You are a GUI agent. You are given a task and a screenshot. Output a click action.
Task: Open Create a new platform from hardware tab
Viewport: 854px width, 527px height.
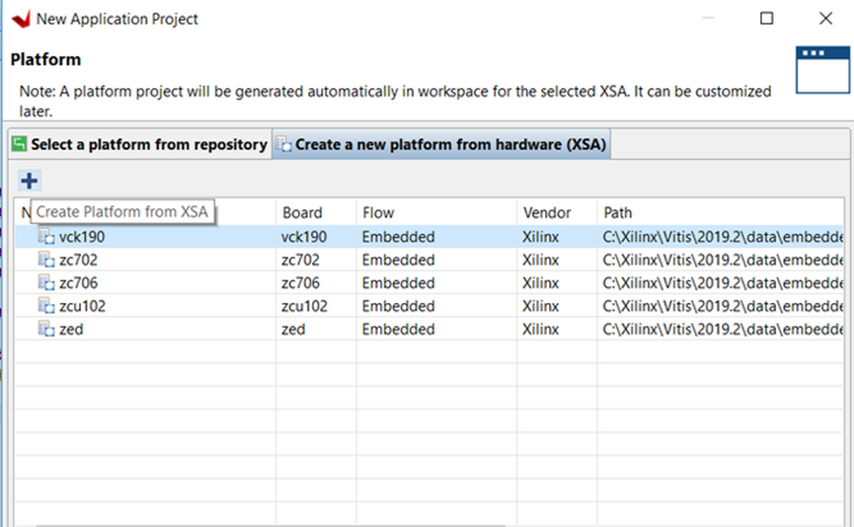pos(440,145)
